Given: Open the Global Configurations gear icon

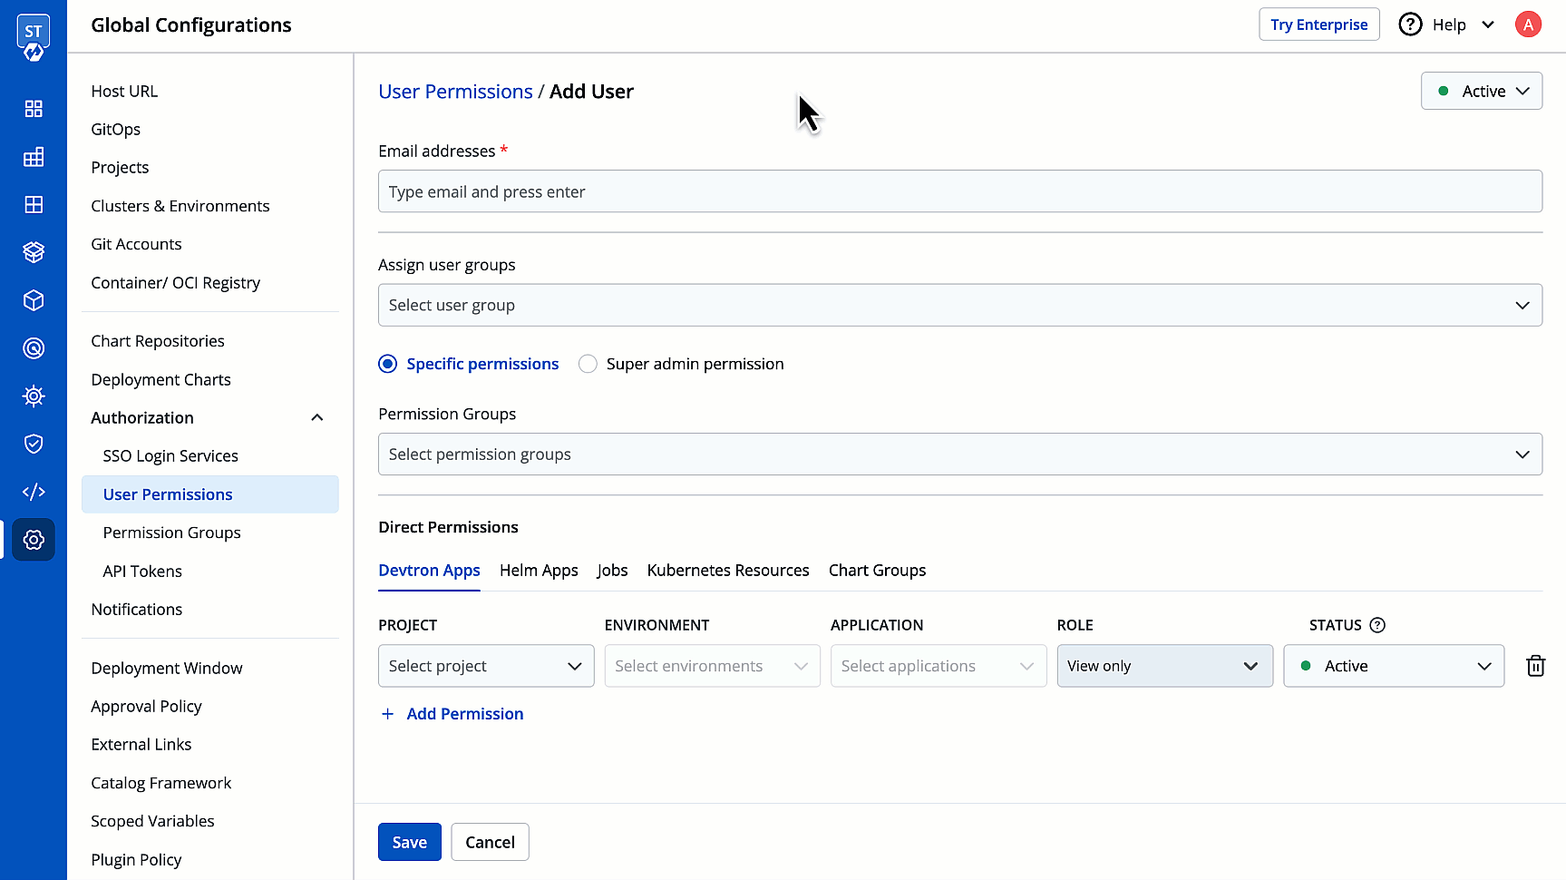Looking at the screenshot, I should [x=34, y=540].
